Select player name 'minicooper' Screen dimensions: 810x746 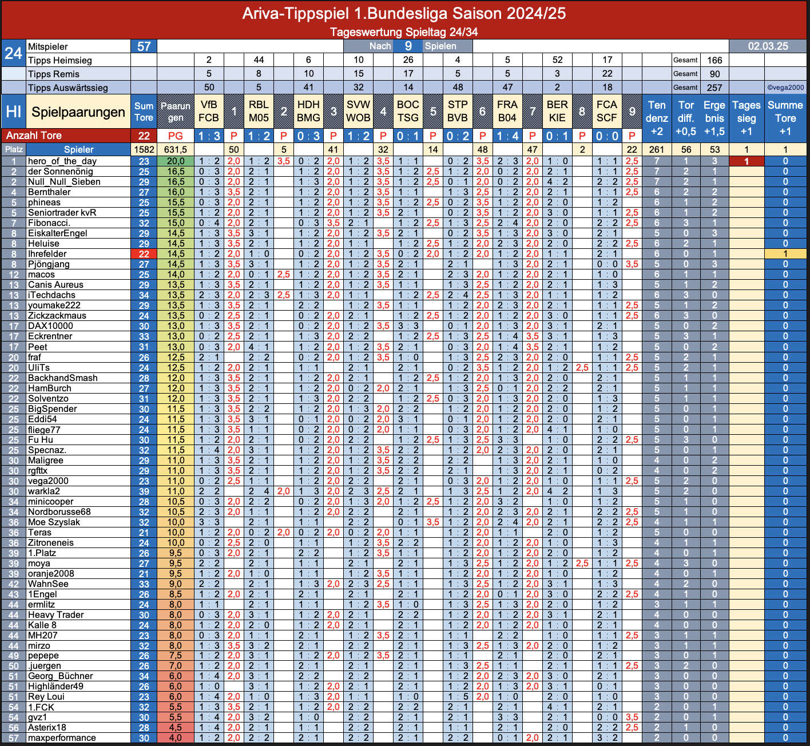tap(50, 502)
